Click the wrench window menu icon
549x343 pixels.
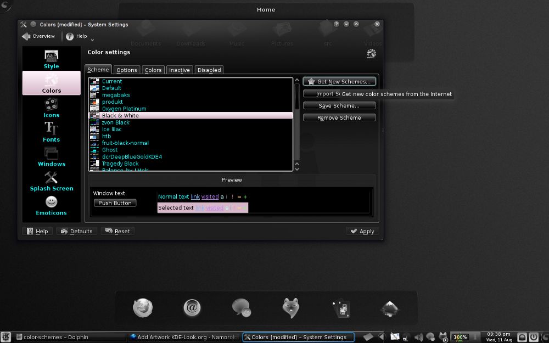tap(24, 24)
